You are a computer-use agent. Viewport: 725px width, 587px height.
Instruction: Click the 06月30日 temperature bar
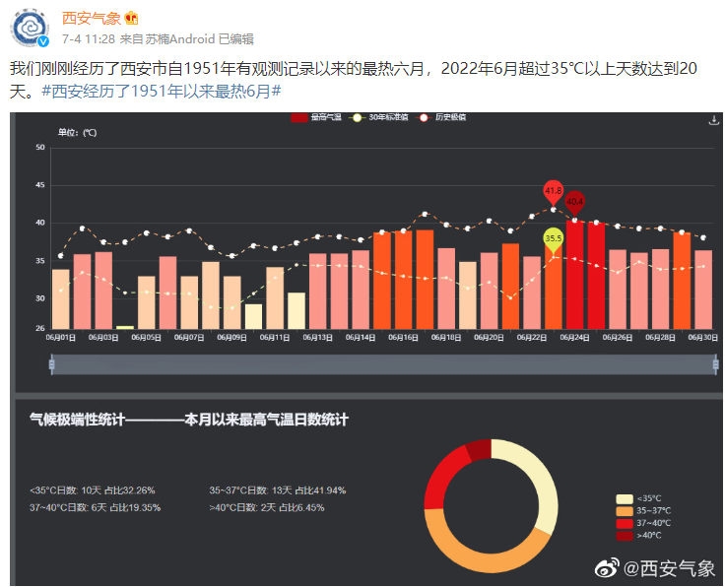tap(703, 290)
